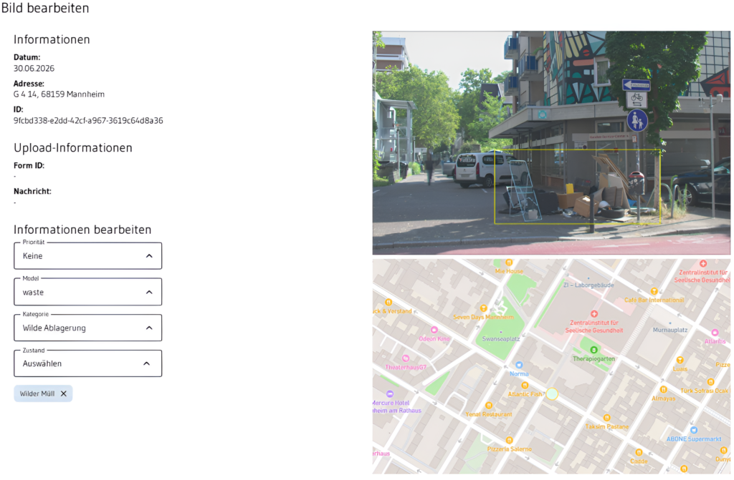Click the Therapiegarten park icon
734x480 pixels.
pos(594,350)
